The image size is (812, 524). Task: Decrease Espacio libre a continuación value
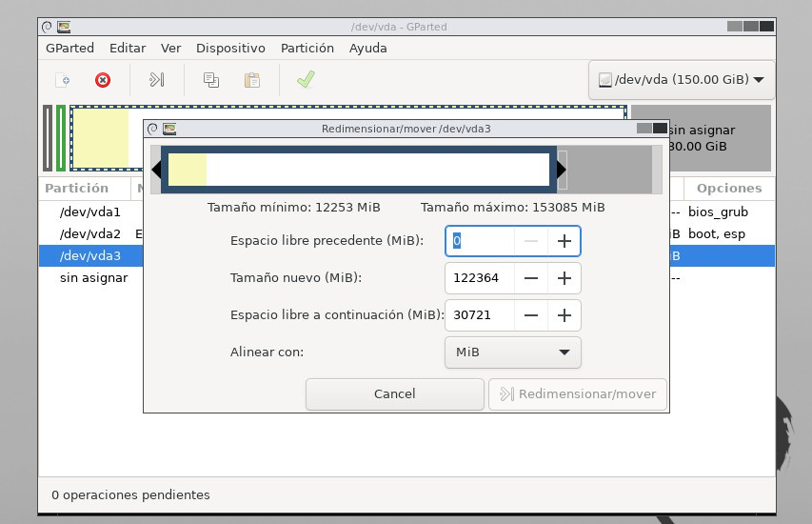pos(531,315)
